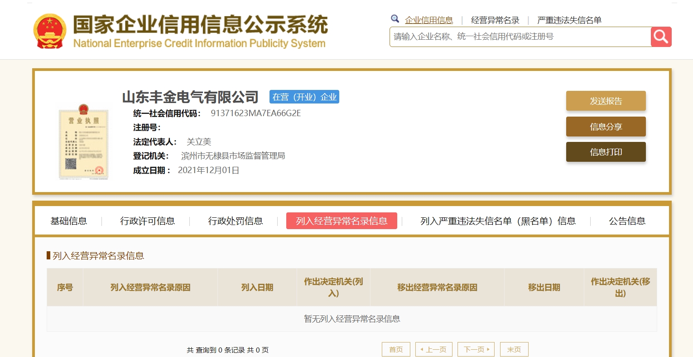Open the 严重违法失信名单 link

(569, 20)
